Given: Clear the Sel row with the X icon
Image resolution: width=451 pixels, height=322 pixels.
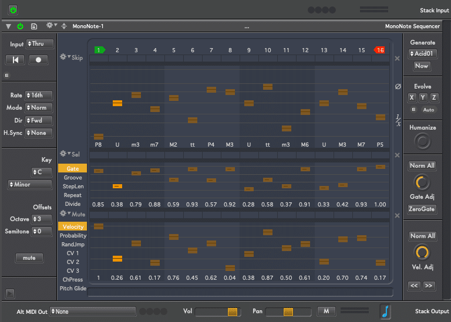Looking at the screenshot, I should (x=397, y=155).
